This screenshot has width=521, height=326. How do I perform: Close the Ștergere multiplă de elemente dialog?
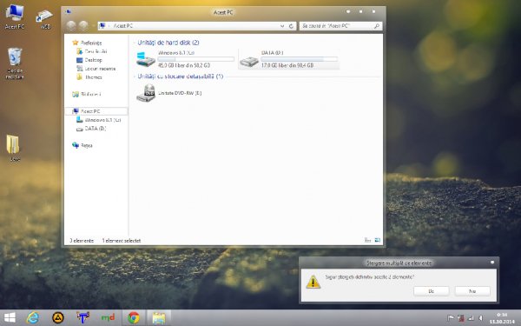pyautogui.click(x=492, y=263)
